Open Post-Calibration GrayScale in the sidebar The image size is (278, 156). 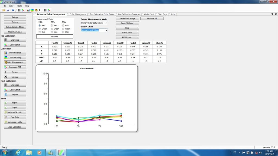coord(15,85)
